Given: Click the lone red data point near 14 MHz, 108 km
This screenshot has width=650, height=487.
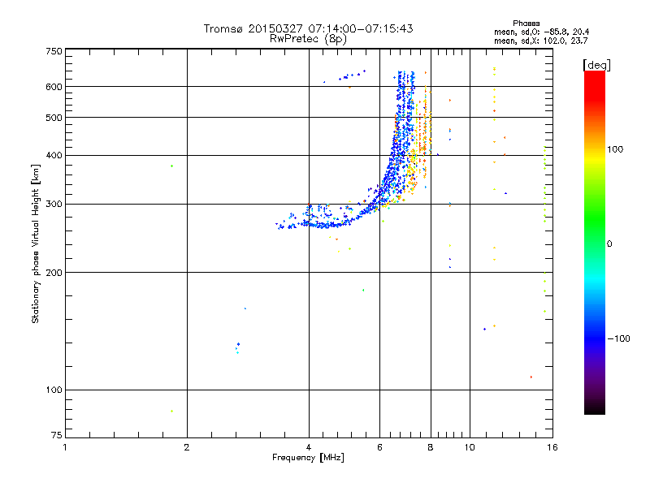Looking at the screenshot, I should (531, 377).
